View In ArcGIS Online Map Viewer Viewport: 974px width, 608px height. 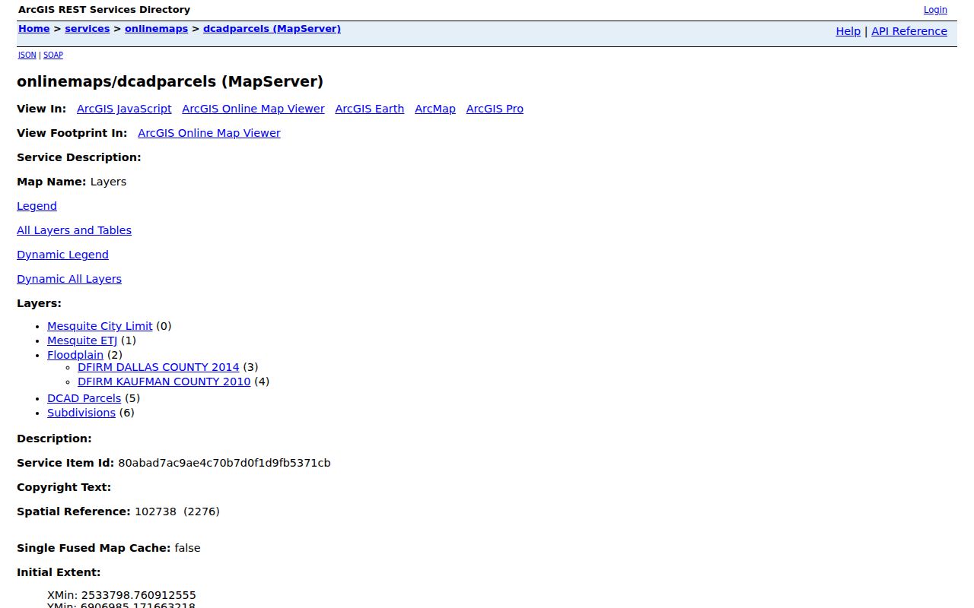pos(253,109)
